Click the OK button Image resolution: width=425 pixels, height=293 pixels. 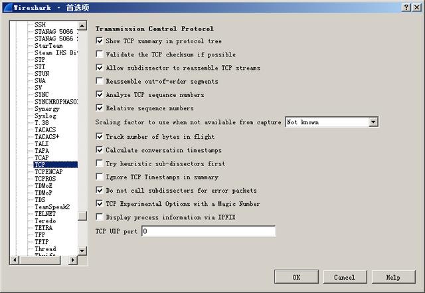[x=296, y=277]
